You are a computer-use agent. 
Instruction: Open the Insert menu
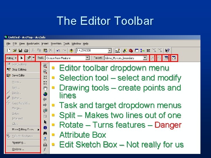[45, 44]
